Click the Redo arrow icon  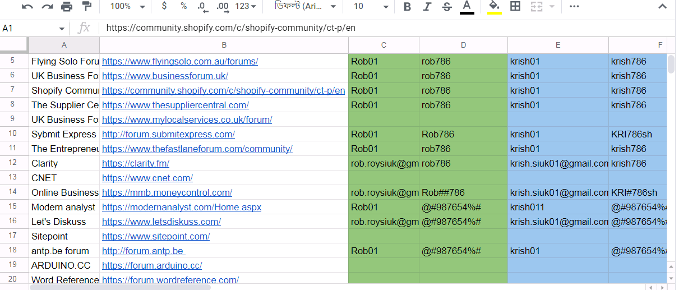coord(47,7)
